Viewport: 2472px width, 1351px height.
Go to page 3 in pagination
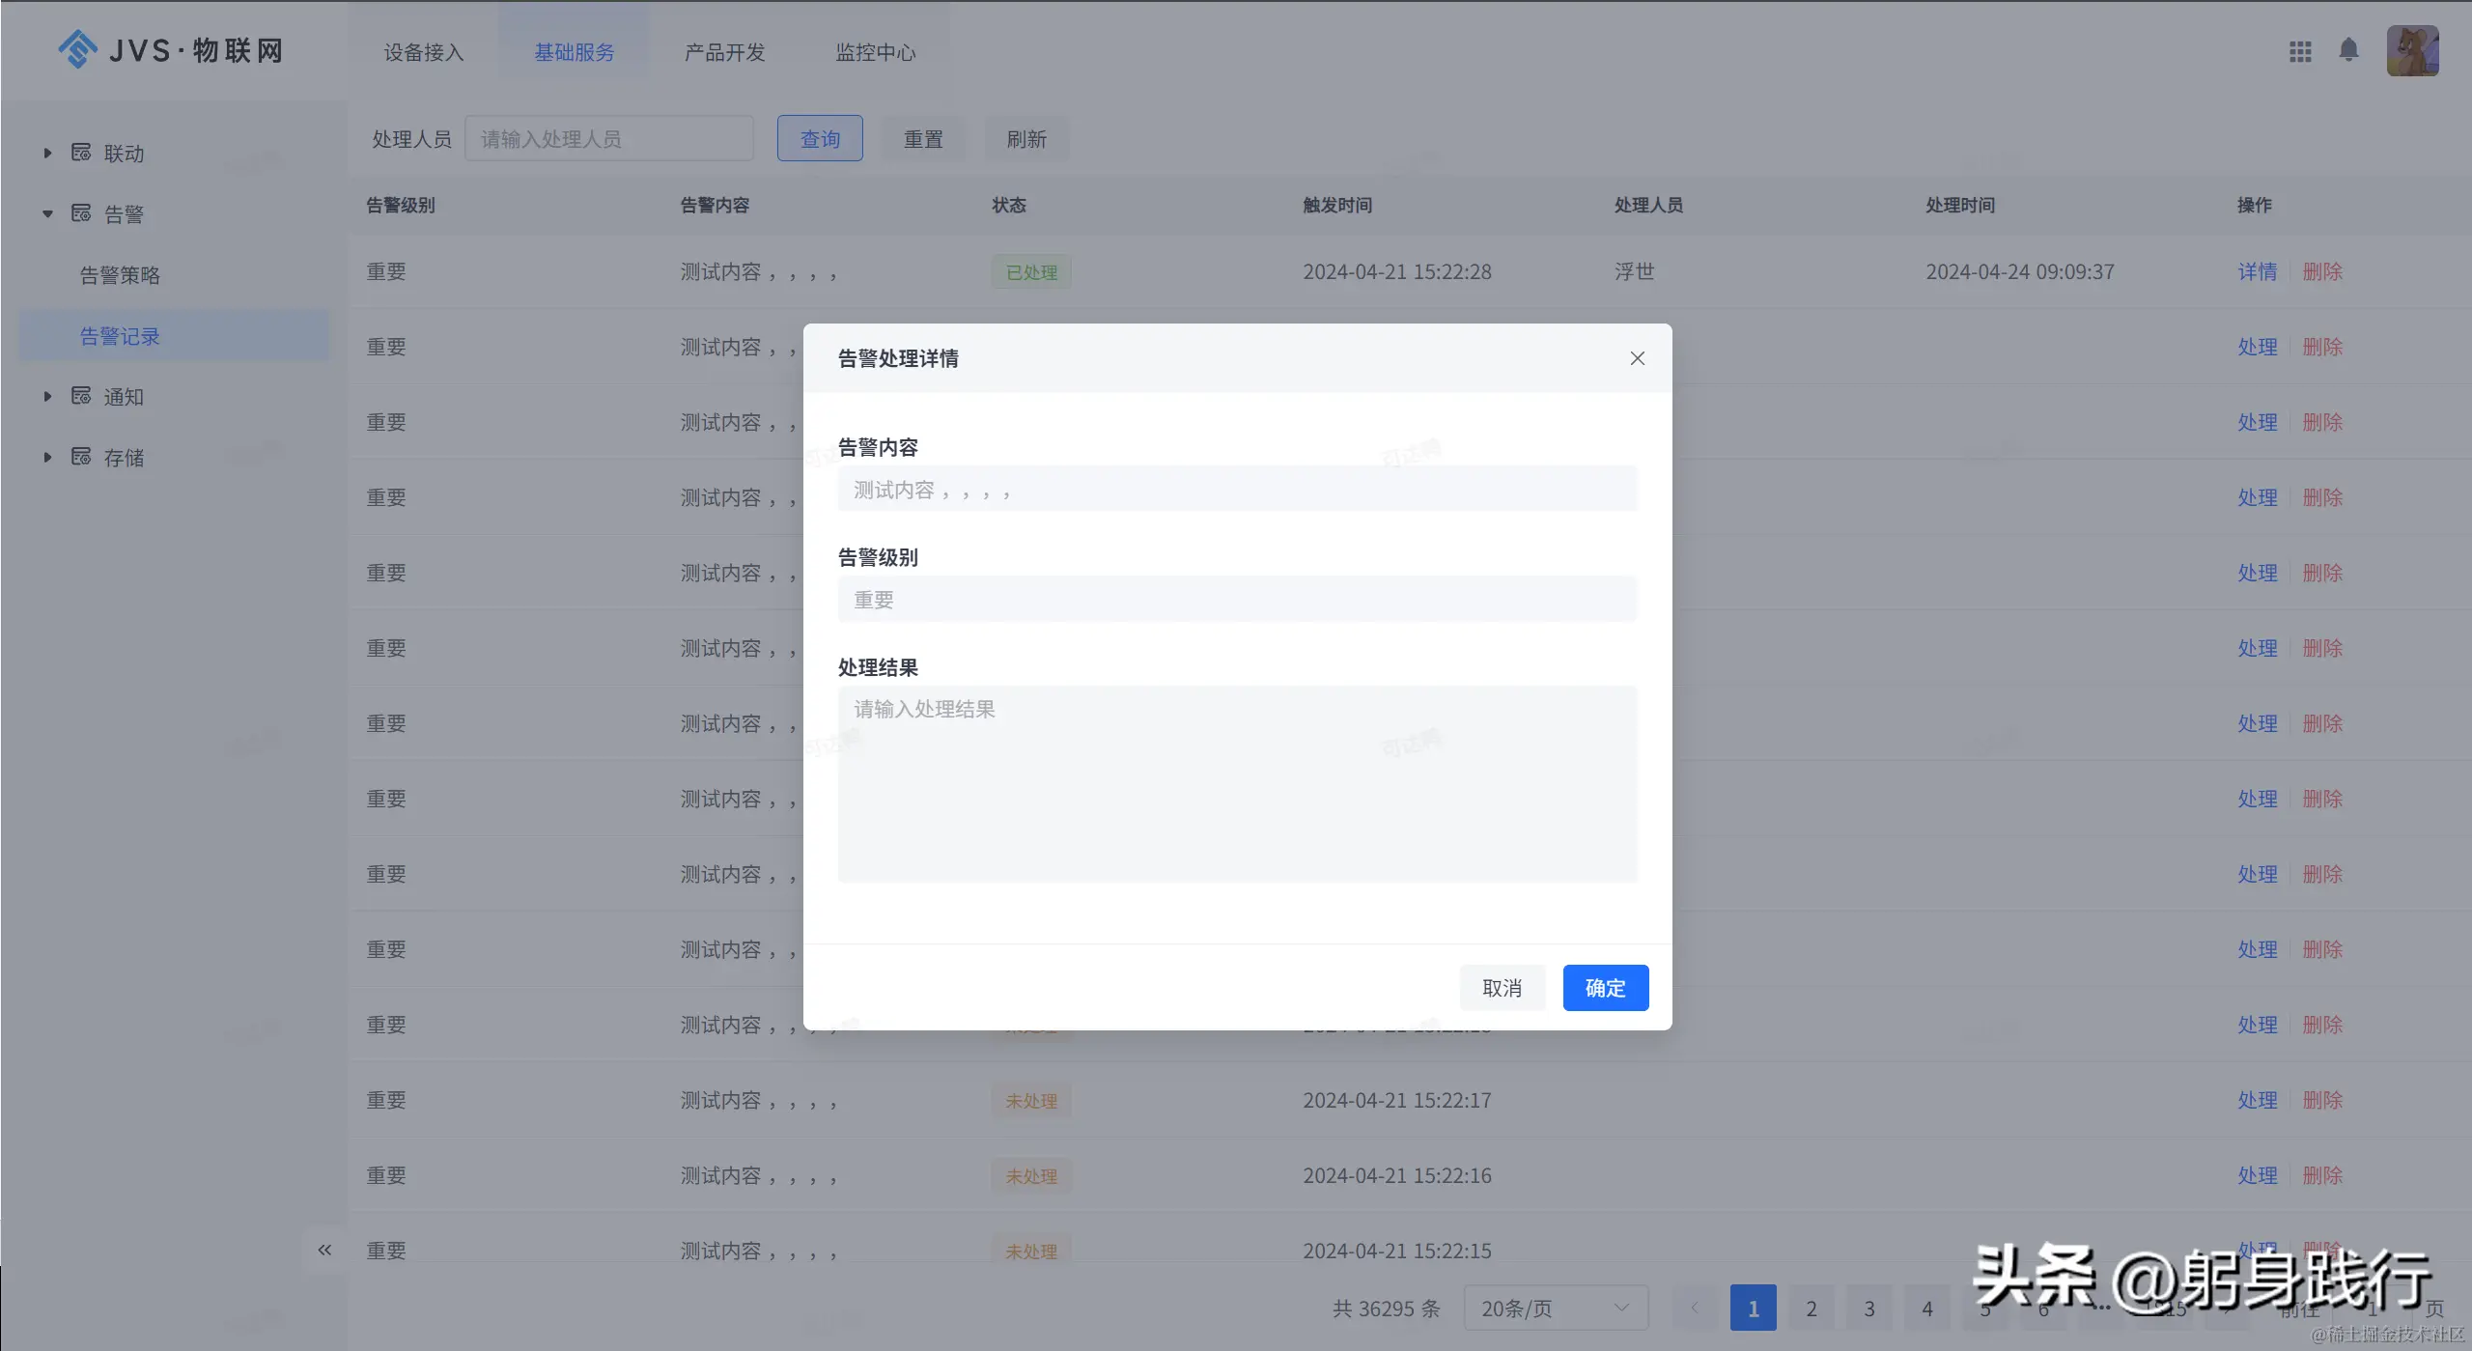pyautogui.click(x=1869, y=1308)
